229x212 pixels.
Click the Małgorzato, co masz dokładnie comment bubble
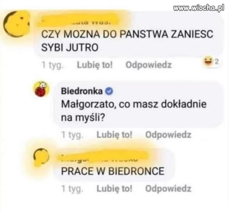(x=138, y=104)
